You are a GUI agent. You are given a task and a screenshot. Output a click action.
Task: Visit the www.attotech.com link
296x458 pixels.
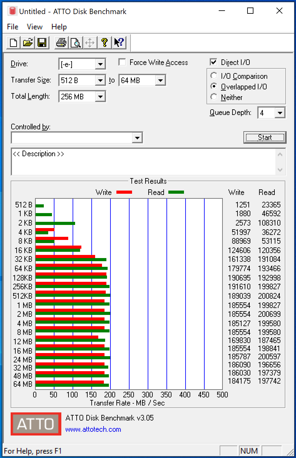[93, 429]
